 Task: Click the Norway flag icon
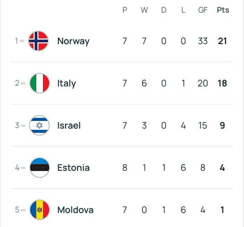point(38,41)
